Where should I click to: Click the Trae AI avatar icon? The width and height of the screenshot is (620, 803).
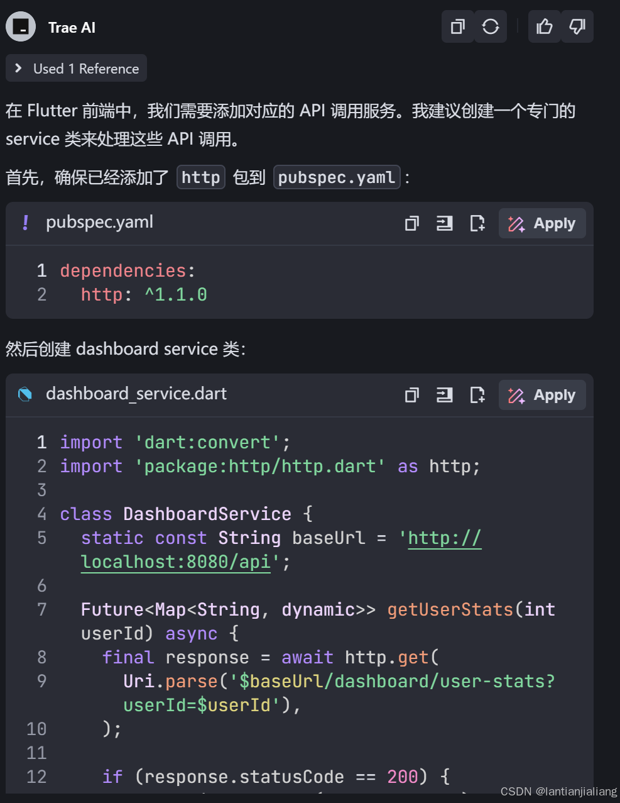point(21,27)
